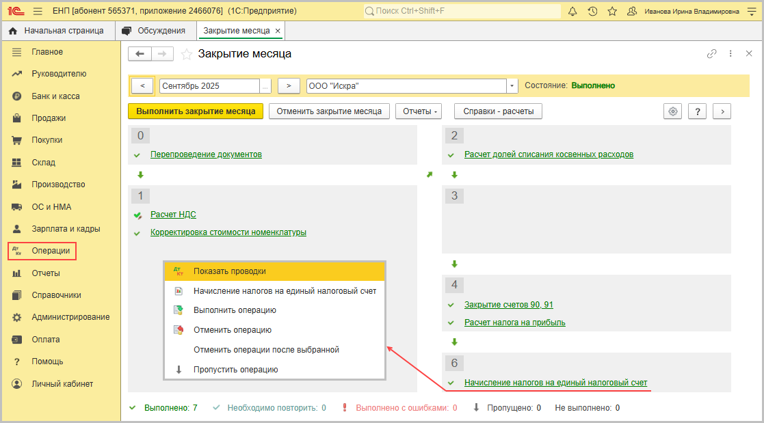Open Расчет налога на прибыль link
764x423 pixels.
click(x=514, y=323)
